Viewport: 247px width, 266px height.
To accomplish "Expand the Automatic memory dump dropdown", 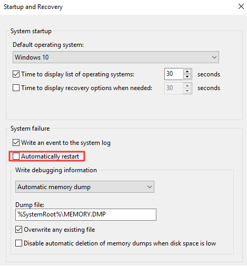I will (x=85, y=187).
